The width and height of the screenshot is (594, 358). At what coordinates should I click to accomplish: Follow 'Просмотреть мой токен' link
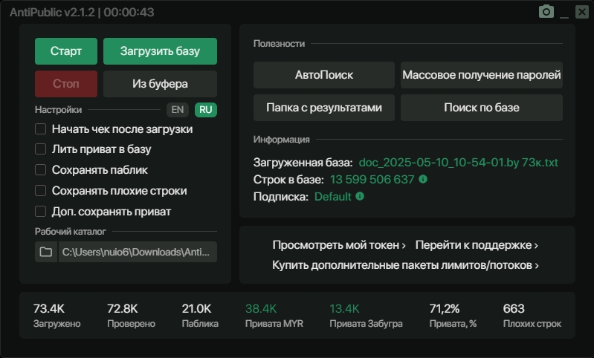click(x=339, y=245)
